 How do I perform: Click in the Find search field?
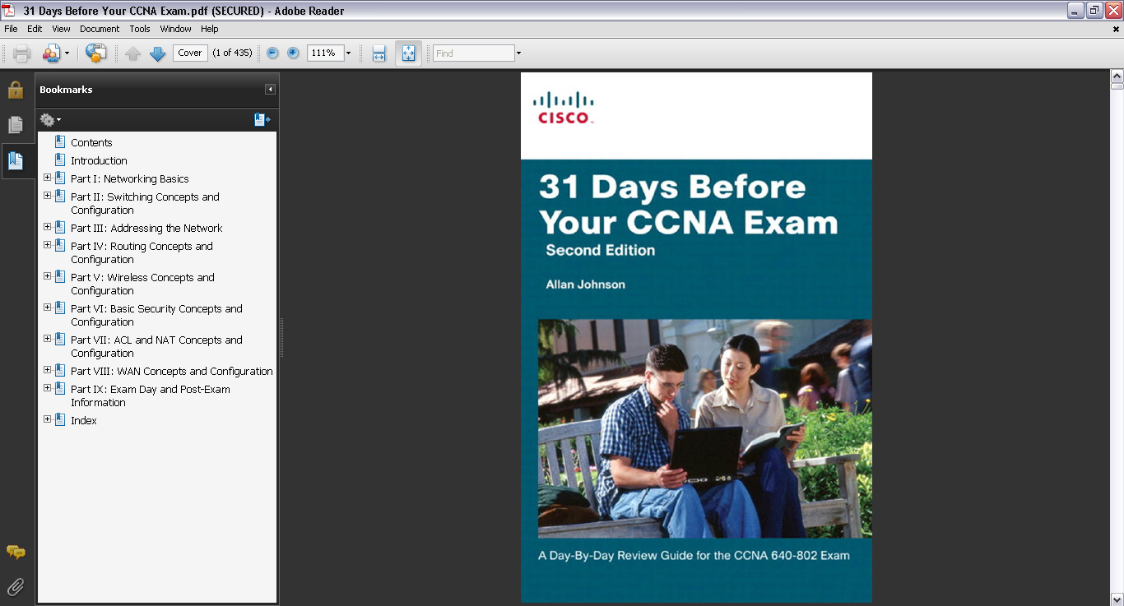click(473, 53)
